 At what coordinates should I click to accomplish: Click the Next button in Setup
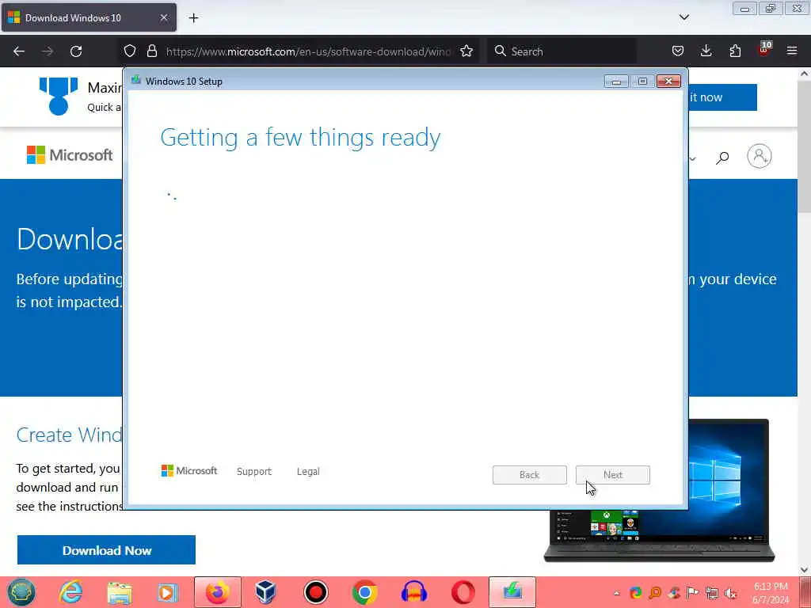pos(613,475)
